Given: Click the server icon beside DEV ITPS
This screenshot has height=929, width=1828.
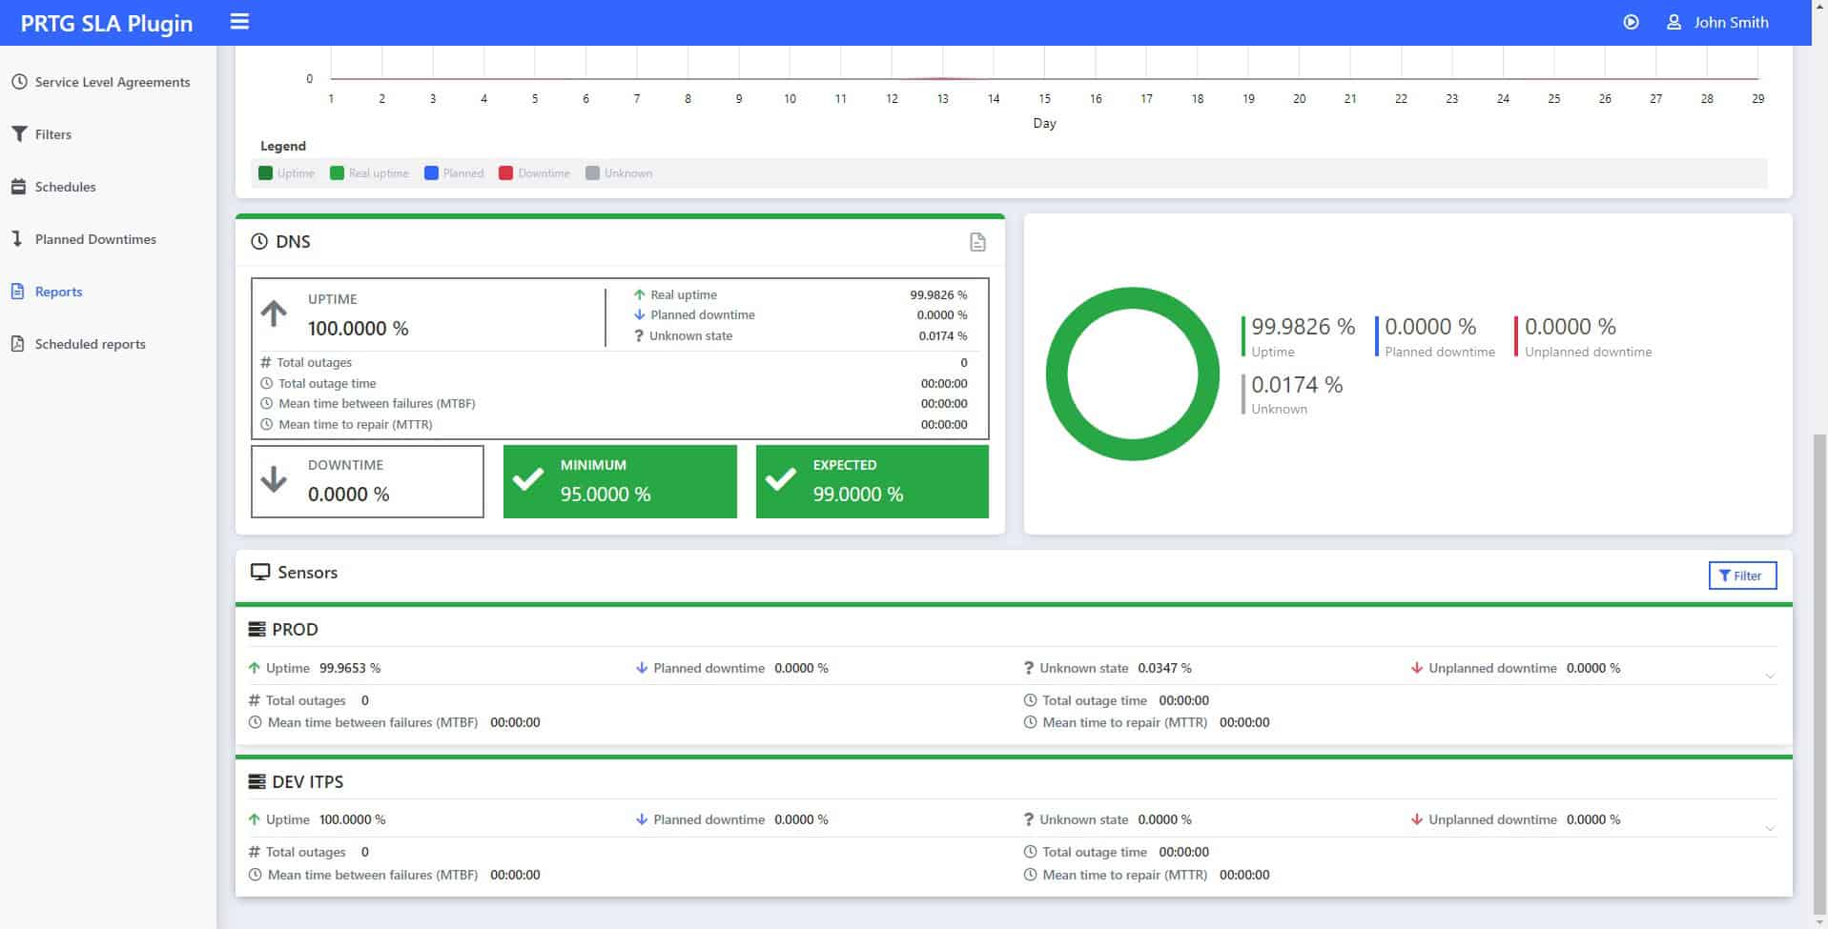Looking at the screenshot, I should [257, 782].
